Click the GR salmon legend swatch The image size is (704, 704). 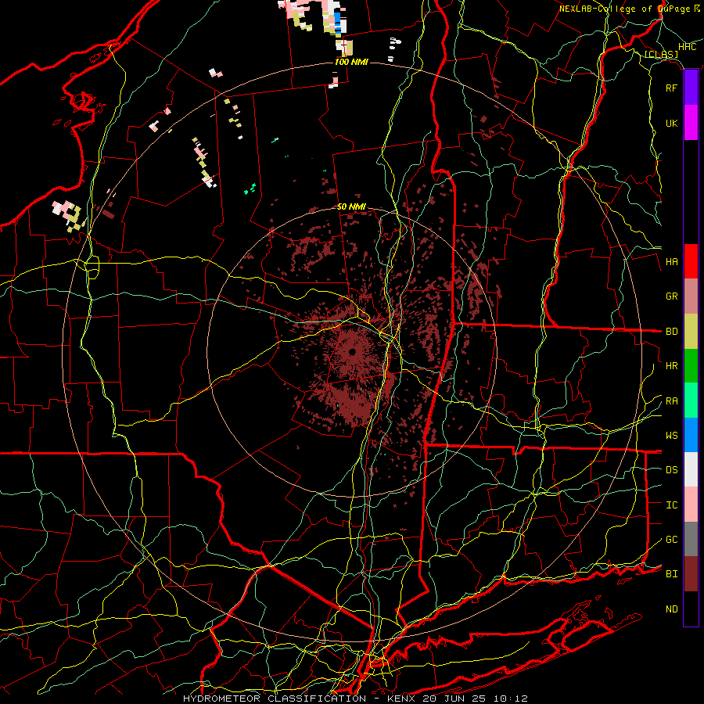click(x=691, y=296)
